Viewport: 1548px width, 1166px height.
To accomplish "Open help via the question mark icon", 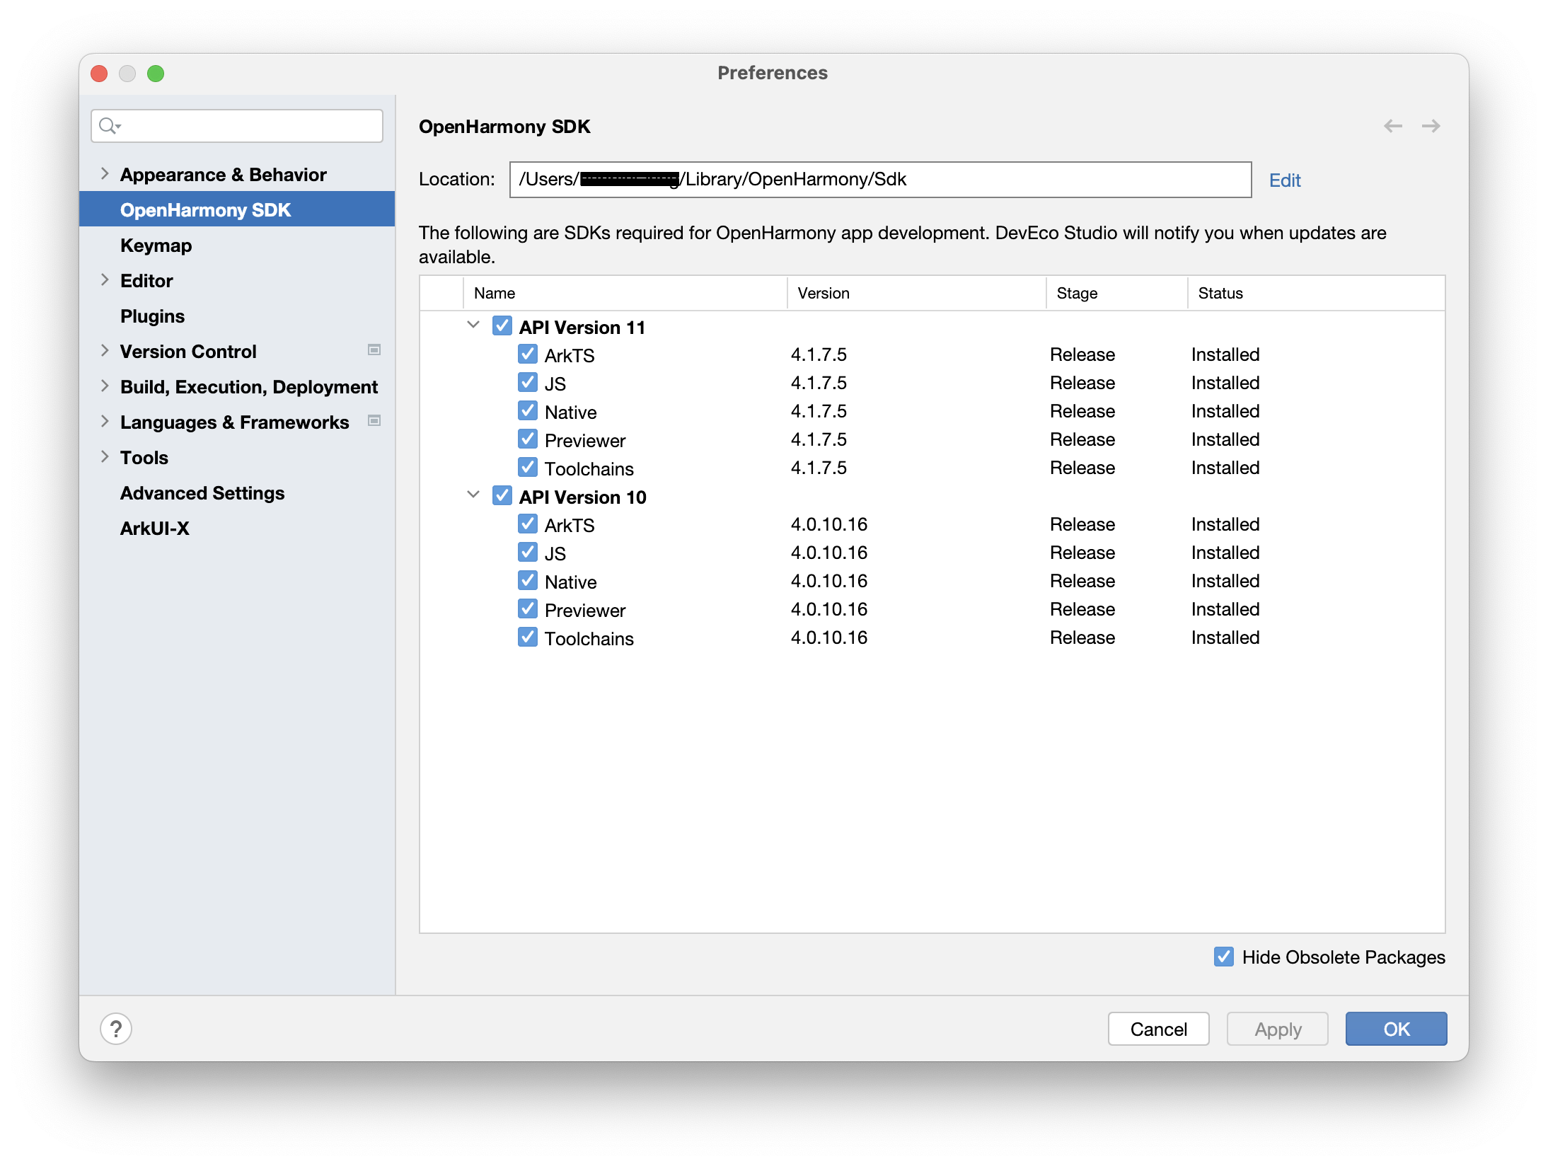I will click(x=116, y=1029).
